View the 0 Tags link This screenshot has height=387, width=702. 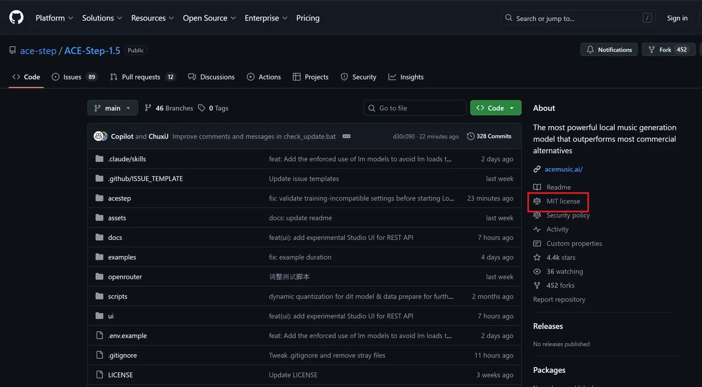(214, 108)
